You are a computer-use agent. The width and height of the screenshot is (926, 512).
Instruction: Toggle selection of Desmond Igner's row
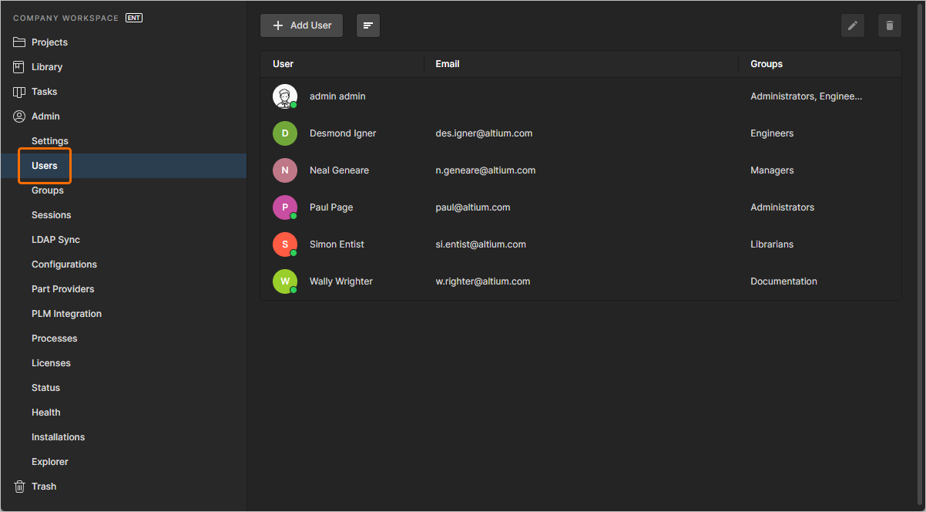click(539, 133)
